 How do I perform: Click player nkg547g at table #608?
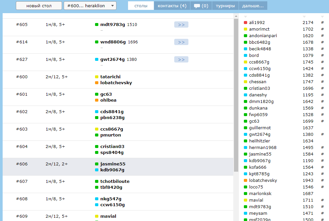coord(111,199)
